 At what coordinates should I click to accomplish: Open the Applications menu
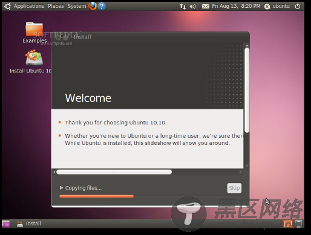point(29,6)
